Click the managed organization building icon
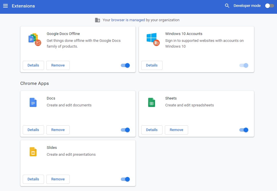Image resolution: width=277 pixels, height=191 pixels. pyautogui.click(x=98, y=20)
